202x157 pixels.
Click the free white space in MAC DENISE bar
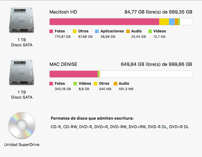(x=146, y=74)
